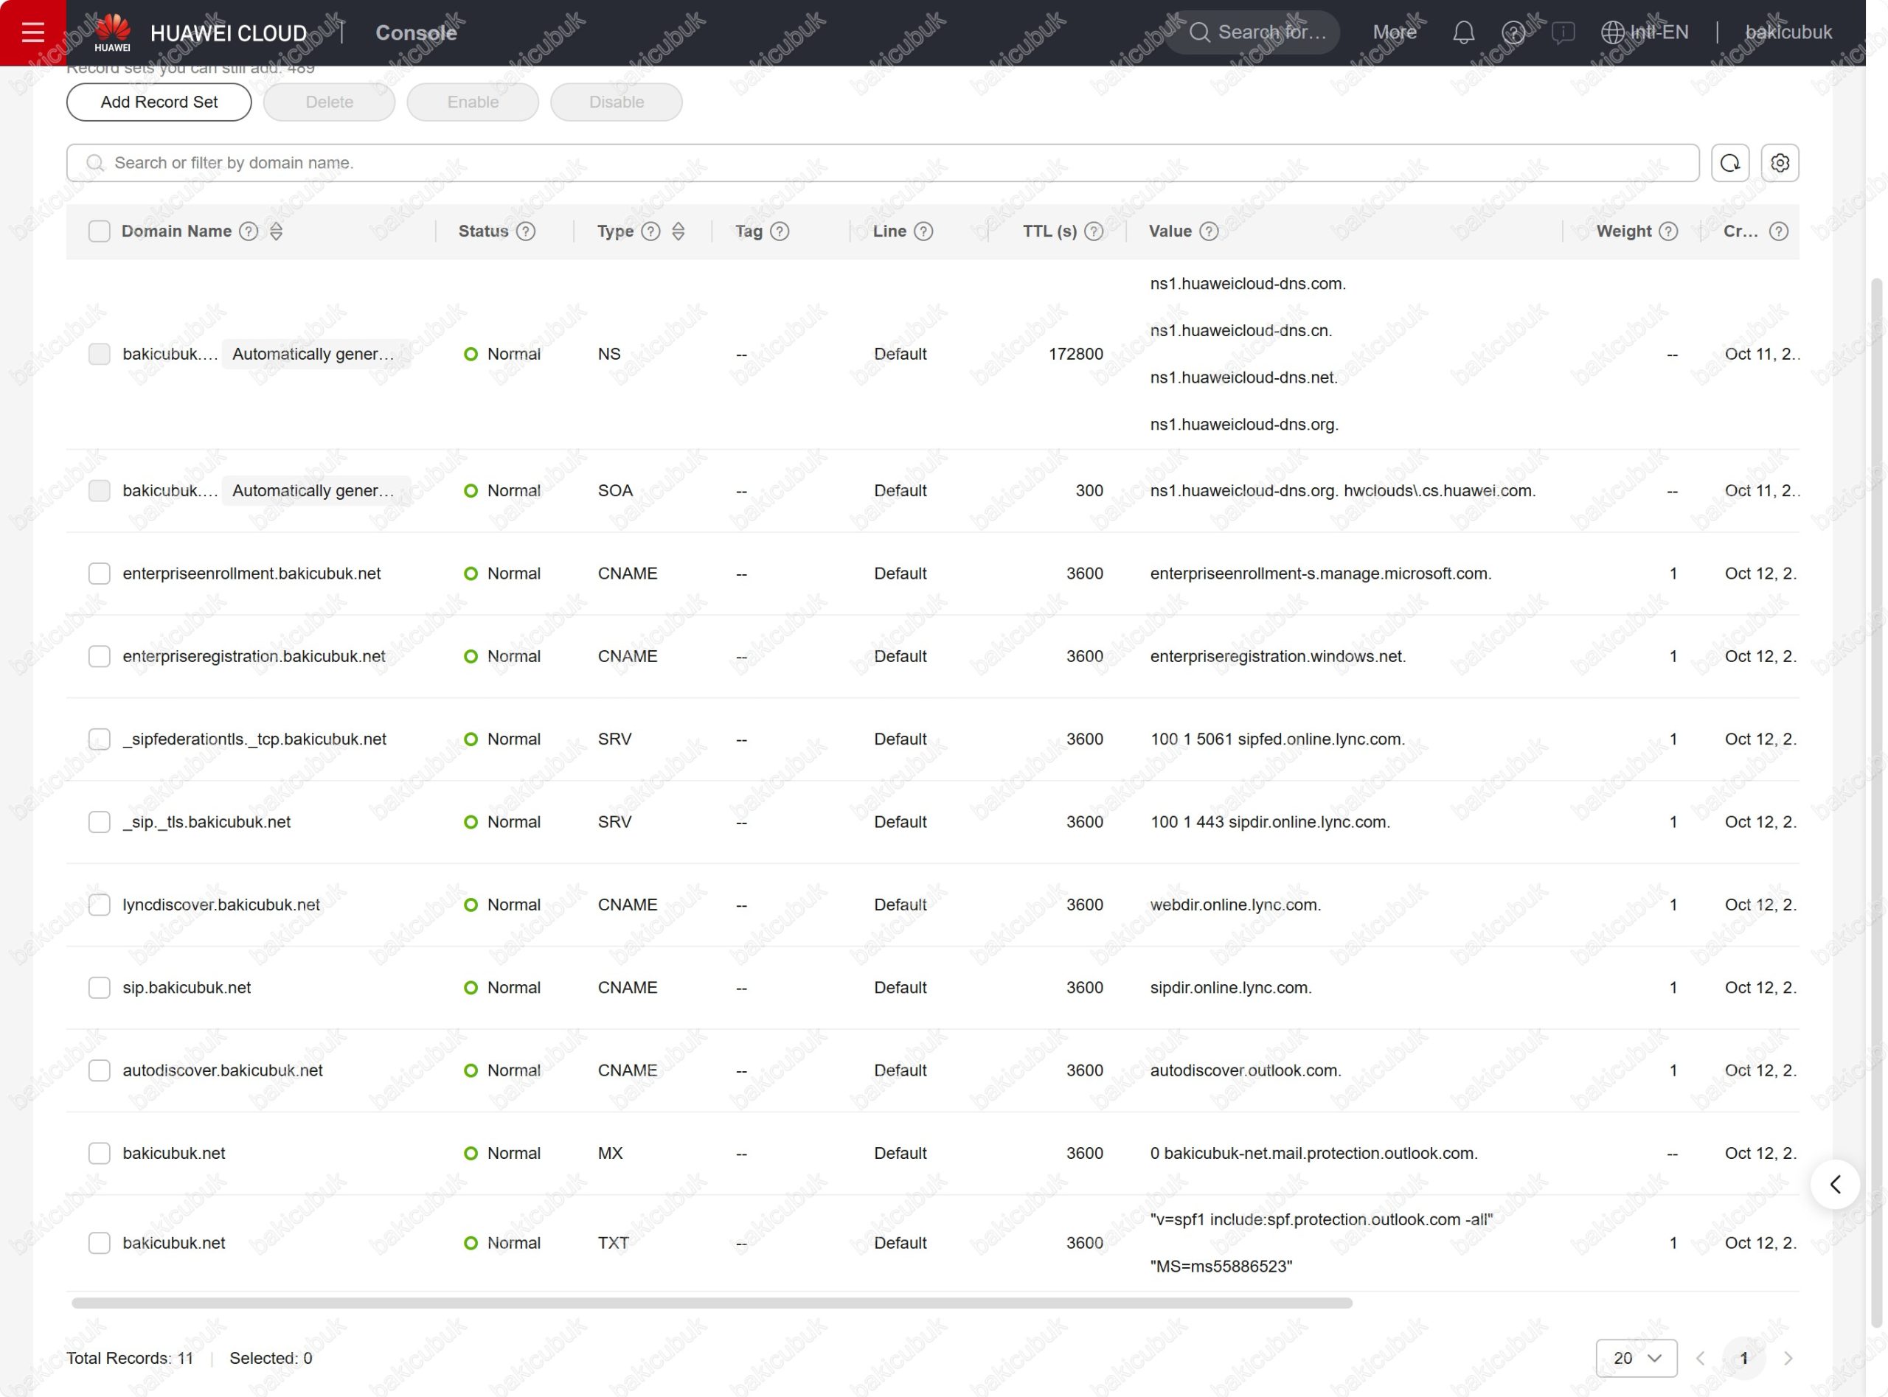Check the lyncdiscover.bakicubuk.net row

[x=99, y=905]
